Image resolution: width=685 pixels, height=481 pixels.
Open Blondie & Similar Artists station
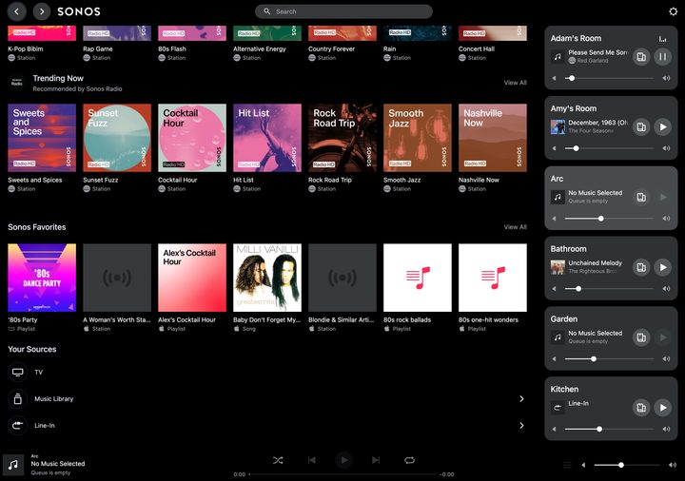(x=342, y=278)
